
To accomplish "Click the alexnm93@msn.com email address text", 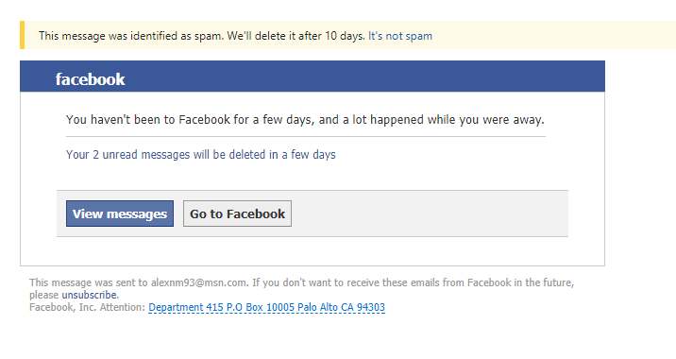I will [x=199, y=283].
